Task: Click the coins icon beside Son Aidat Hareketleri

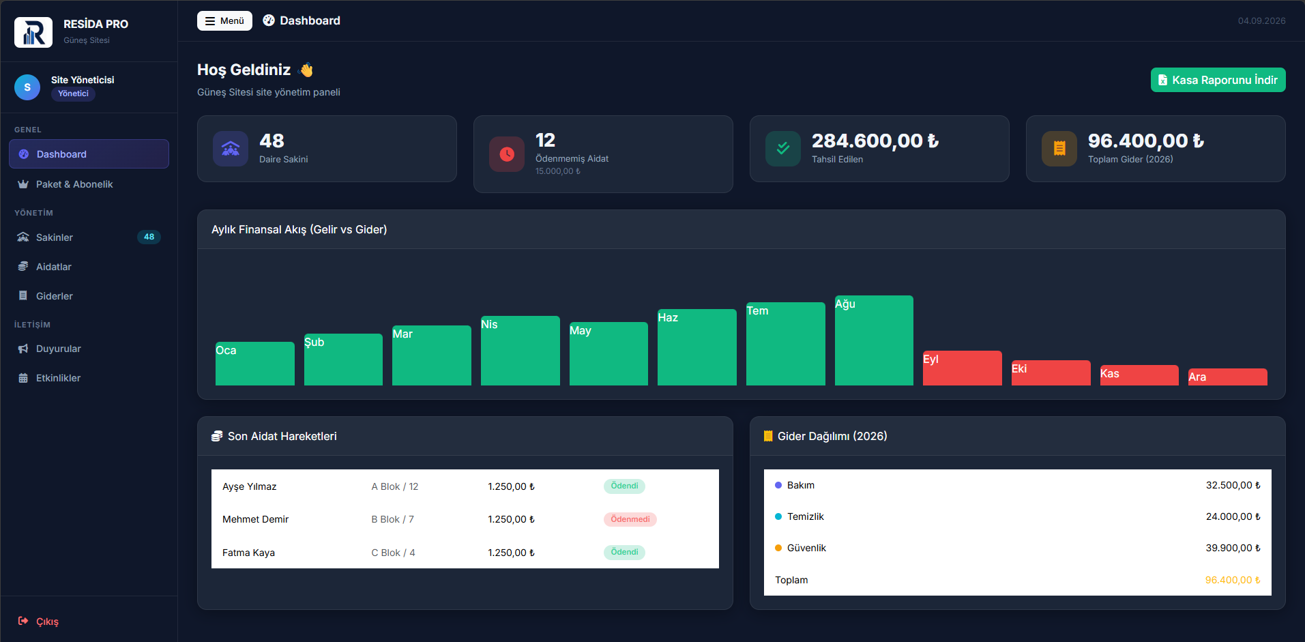Action: pyautogui.click(x=217, y=436)
